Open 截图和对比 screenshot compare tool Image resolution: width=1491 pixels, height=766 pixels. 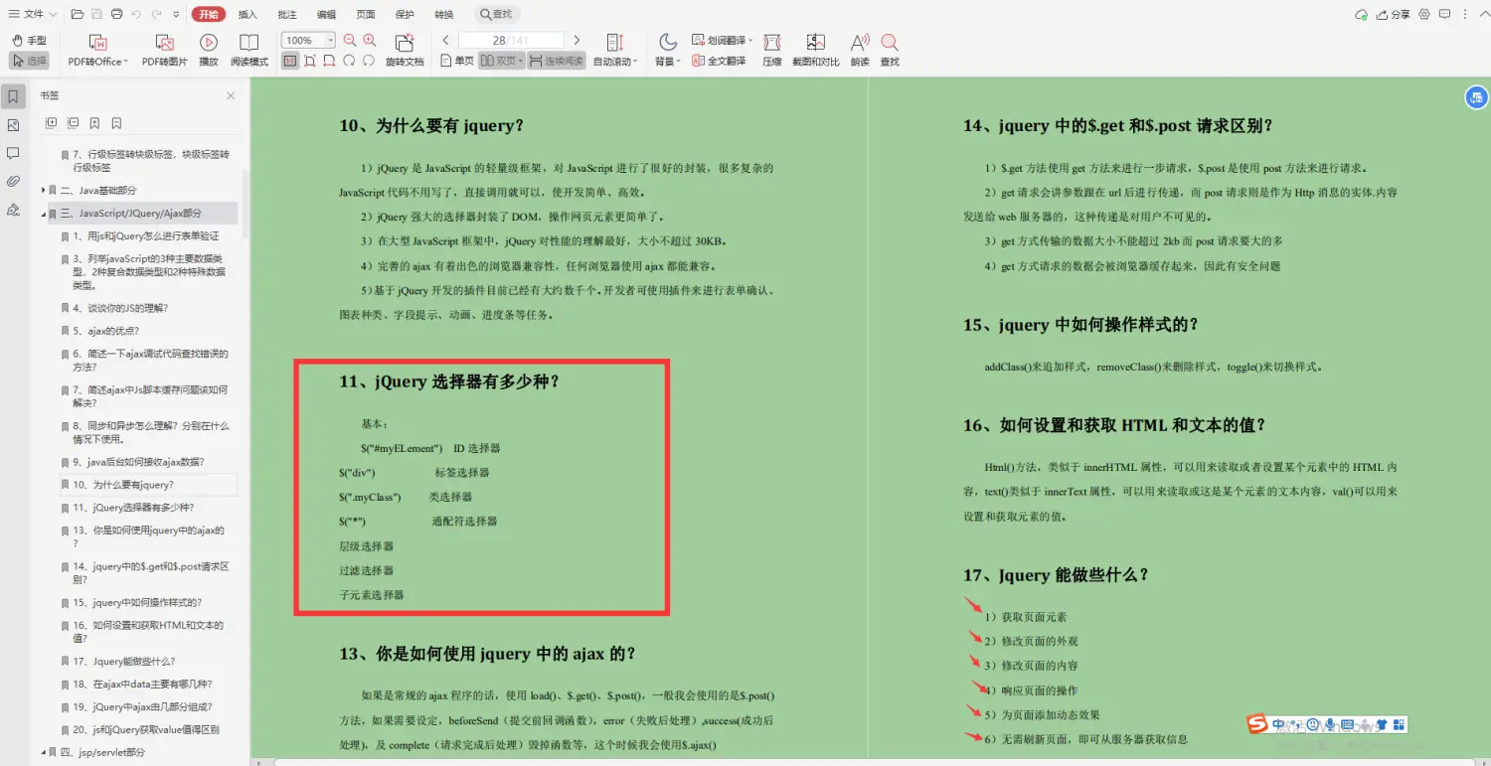[816, 50]
